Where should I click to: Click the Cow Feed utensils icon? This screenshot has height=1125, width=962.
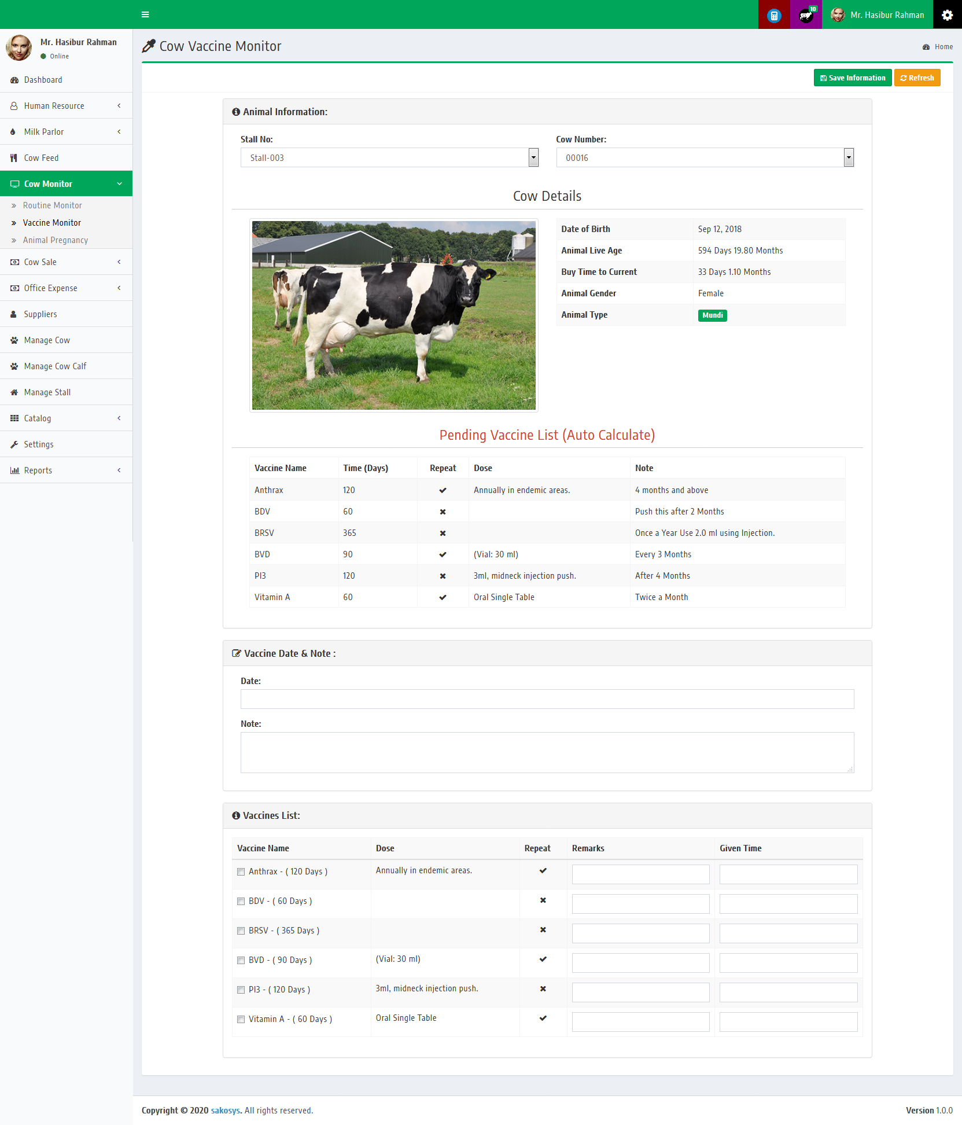tap(14, 158)
